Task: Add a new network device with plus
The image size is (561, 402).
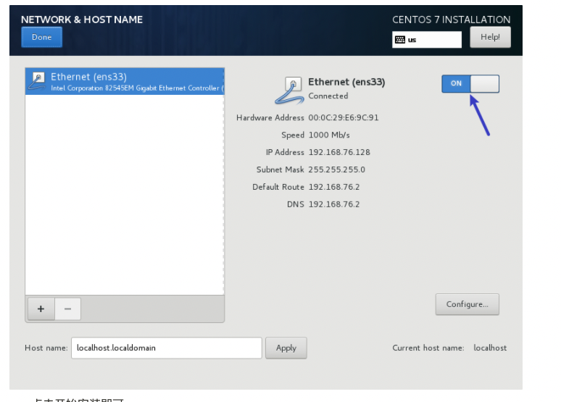Action: pyautogui.click(x=41, y=309)
